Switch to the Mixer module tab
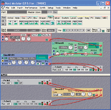111x110 pixels. 57,18
